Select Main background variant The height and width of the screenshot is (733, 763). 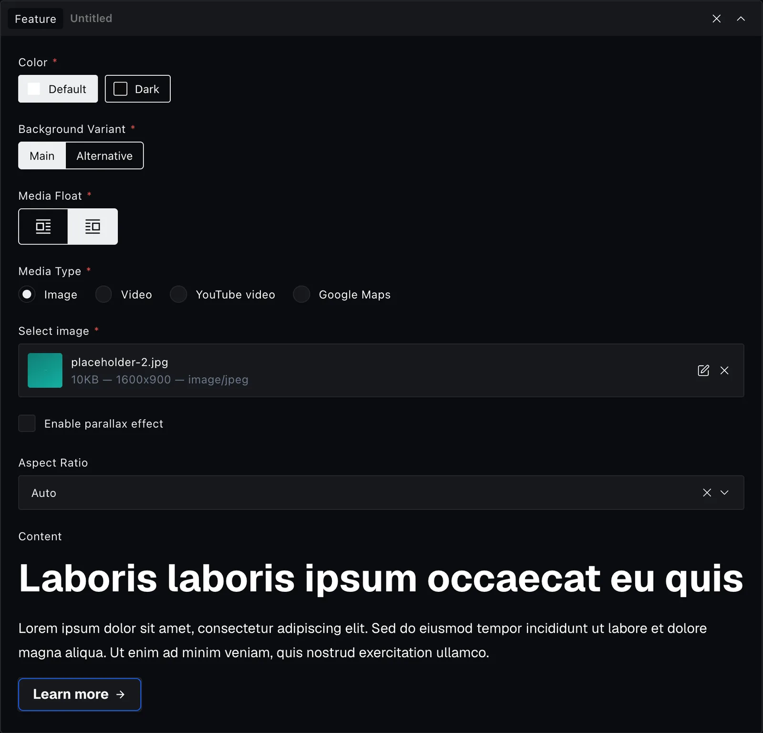[x=42, y=155]
